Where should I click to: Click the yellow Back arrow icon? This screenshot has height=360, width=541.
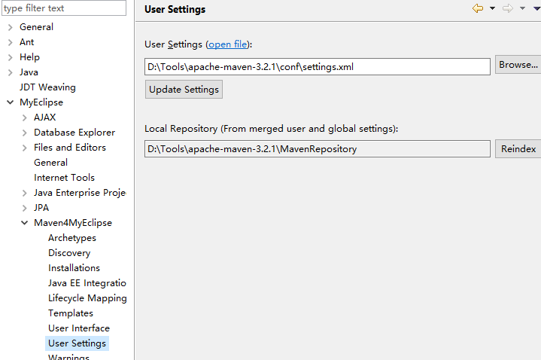pyautogui.click(x=477, y=8)
